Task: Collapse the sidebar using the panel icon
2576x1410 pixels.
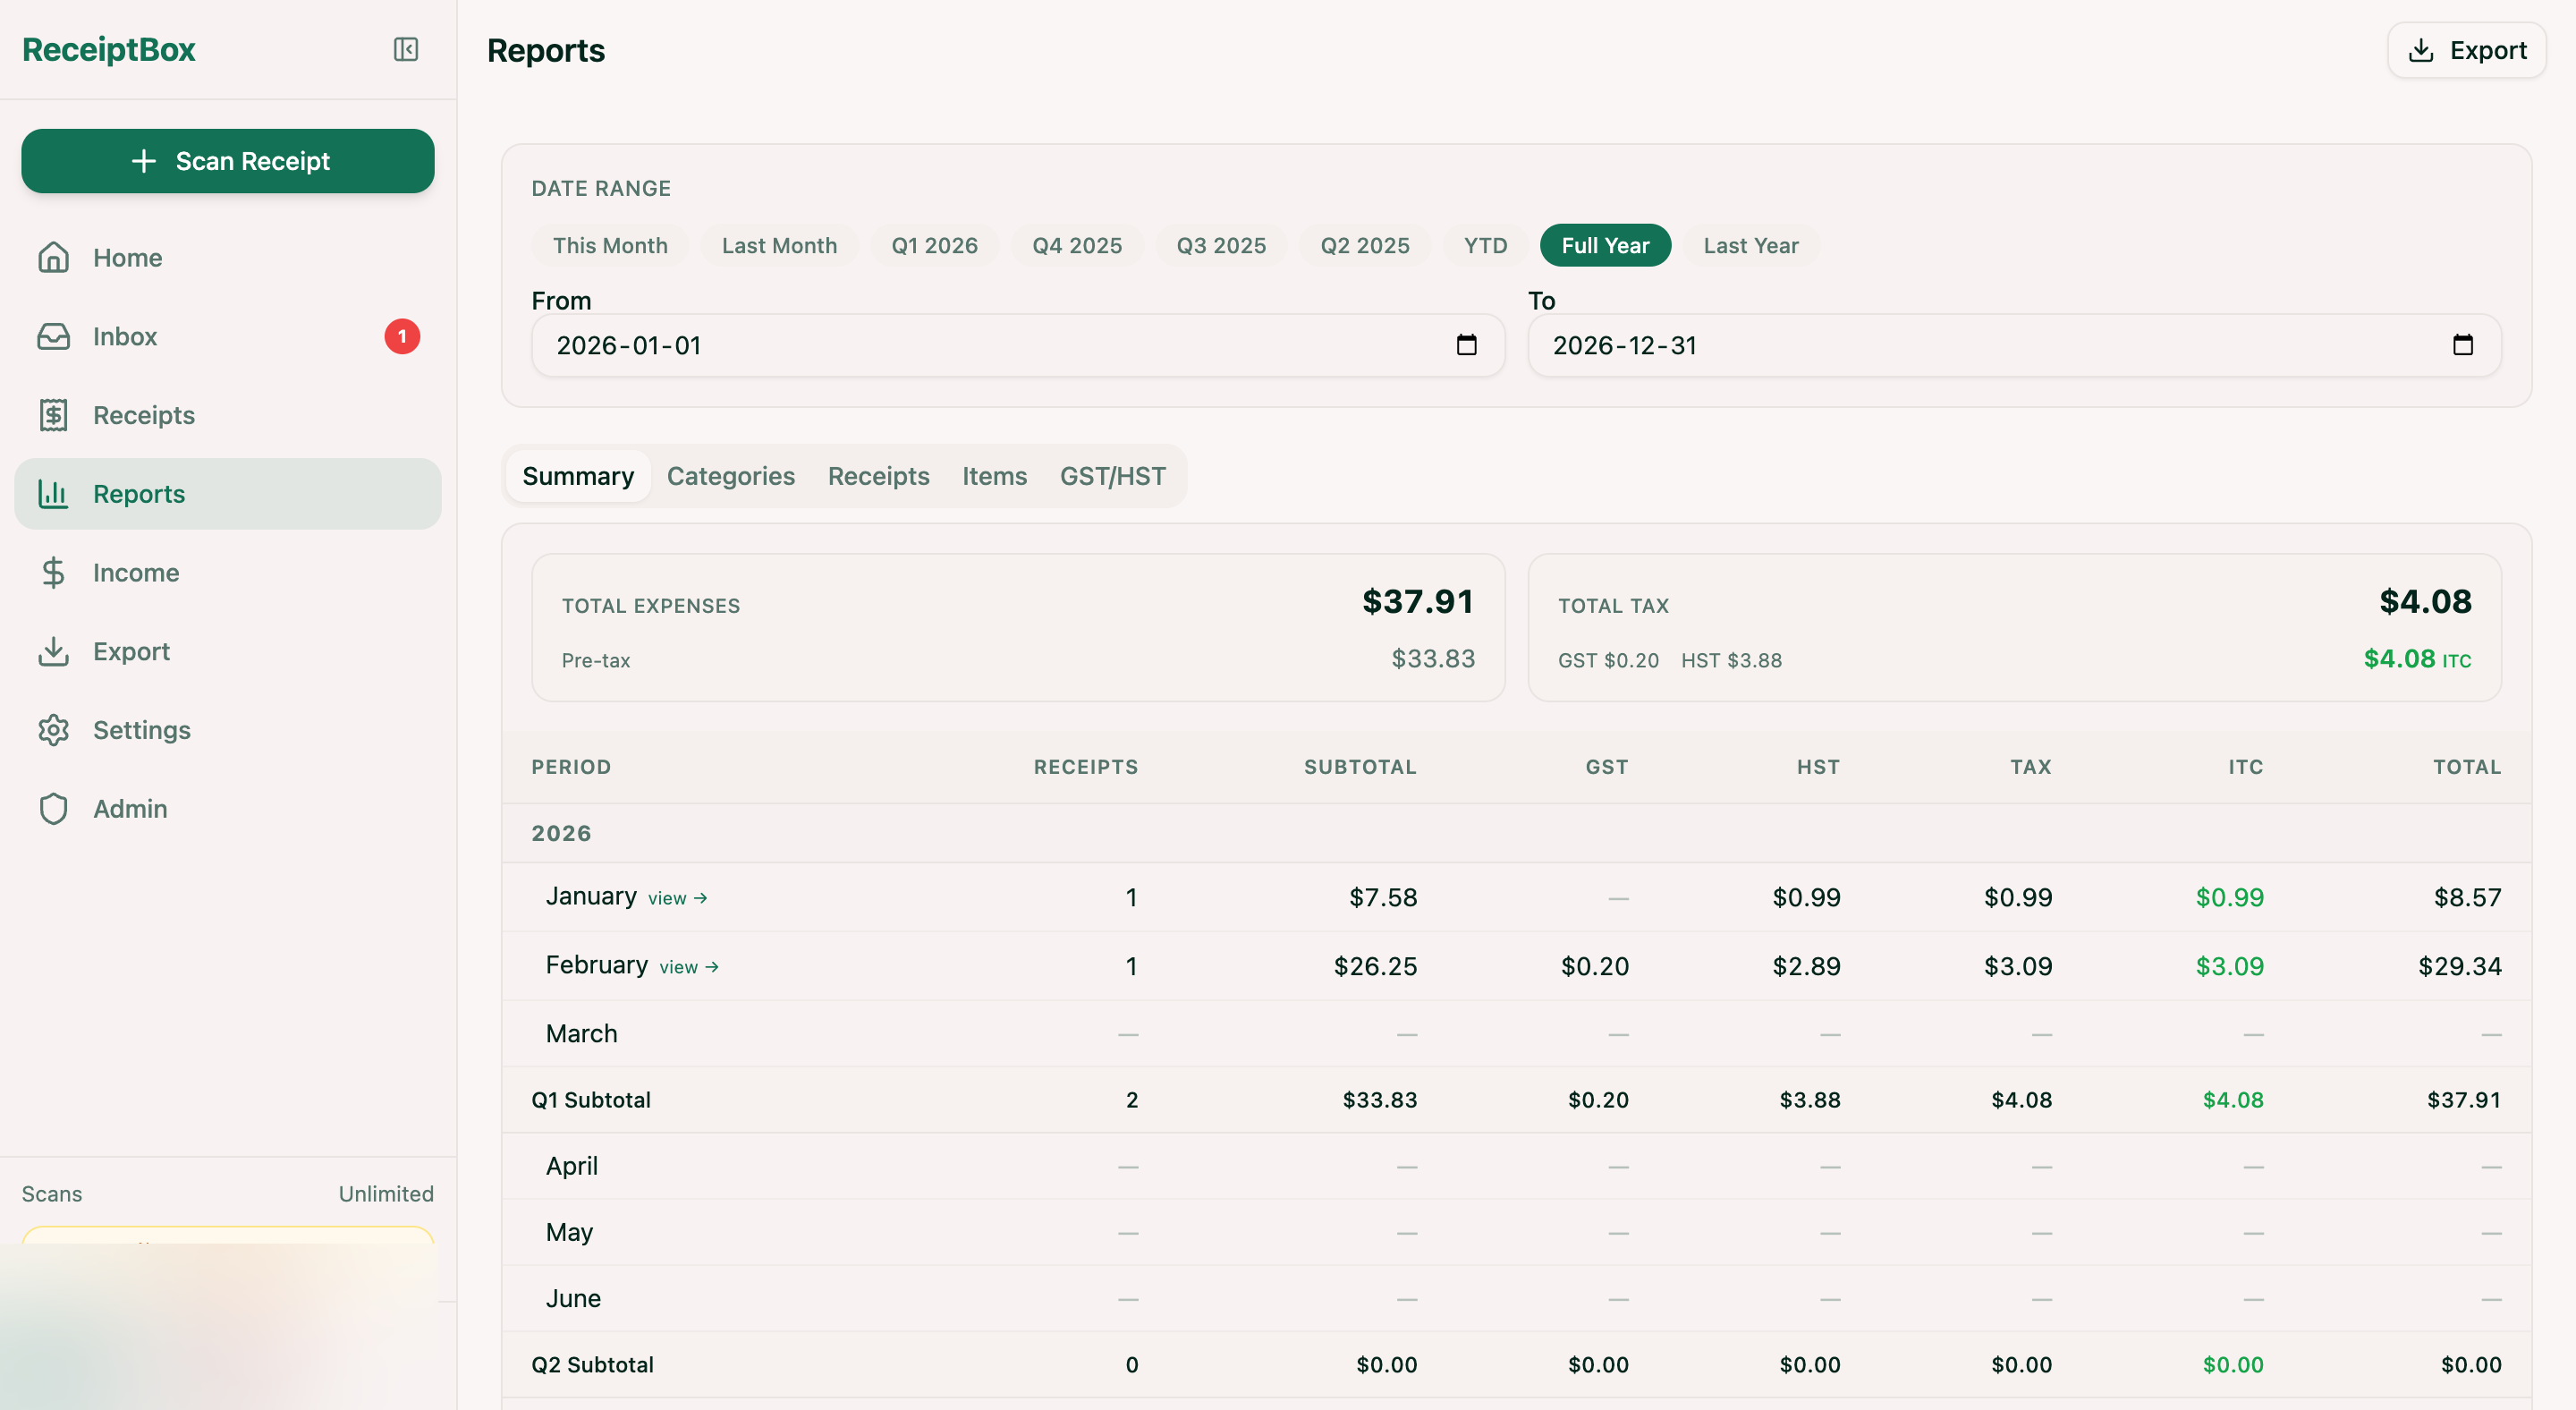Action: coord(405,49)
